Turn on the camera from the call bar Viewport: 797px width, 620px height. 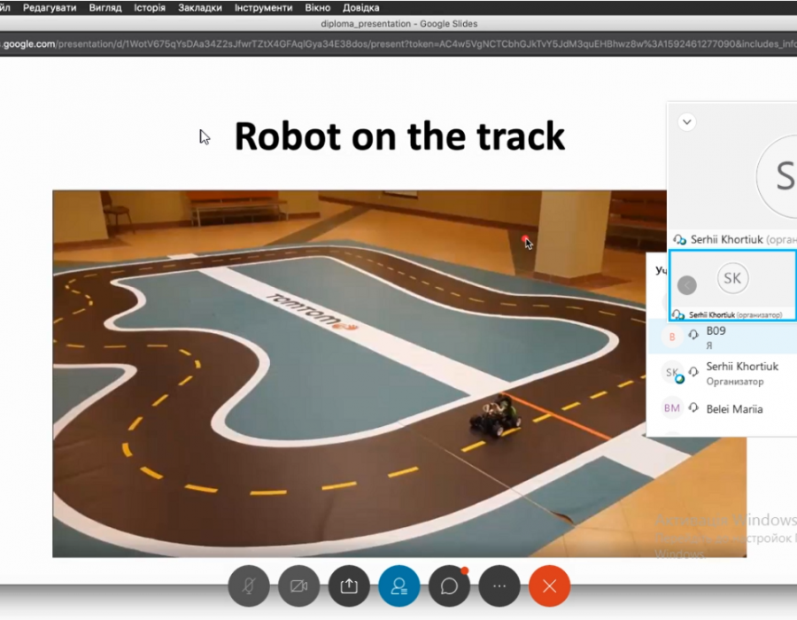298,585
